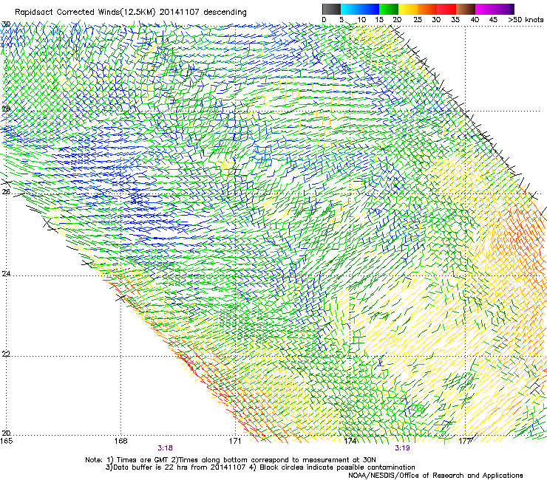
Task: Click the latitude label '24' on left axis
Action: click(x=6, y=274)
